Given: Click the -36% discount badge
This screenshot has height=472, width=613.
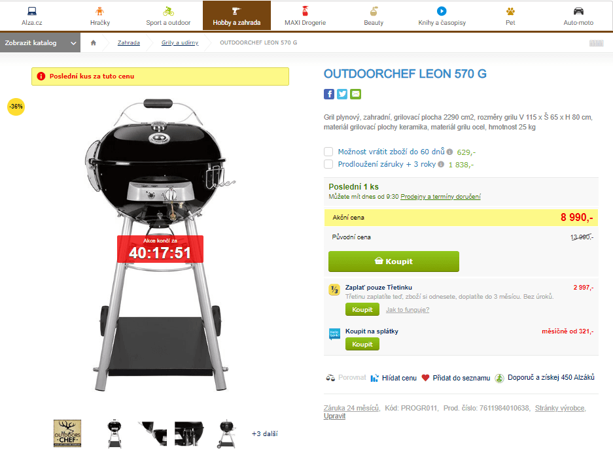Looking at the screenshot, I should pyautogui.click(x=16, y=107).
